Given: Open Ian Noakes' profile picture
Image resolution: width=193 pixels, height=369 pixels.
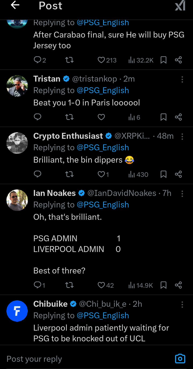Looking at the screenshot, I should 17,200.
